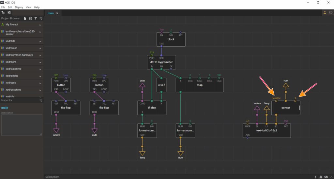This screenshot has width=334, height=179.
Task: Click inside the Description text area
Action: pyautogui.click(x=22, y=125)
